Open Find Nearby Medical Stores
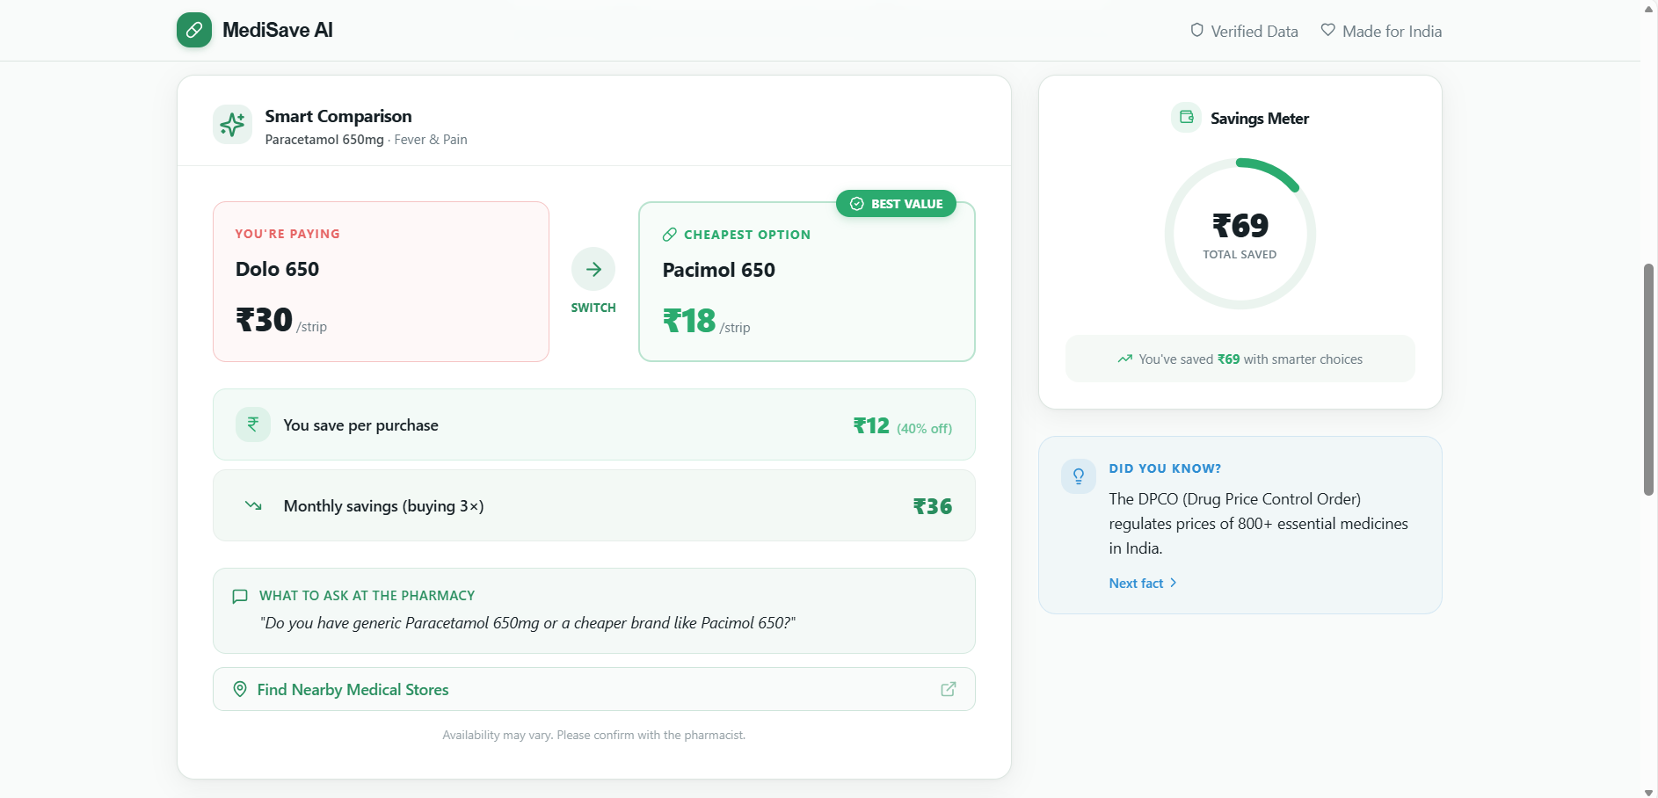1658x798 pixels. click(594, 689)
